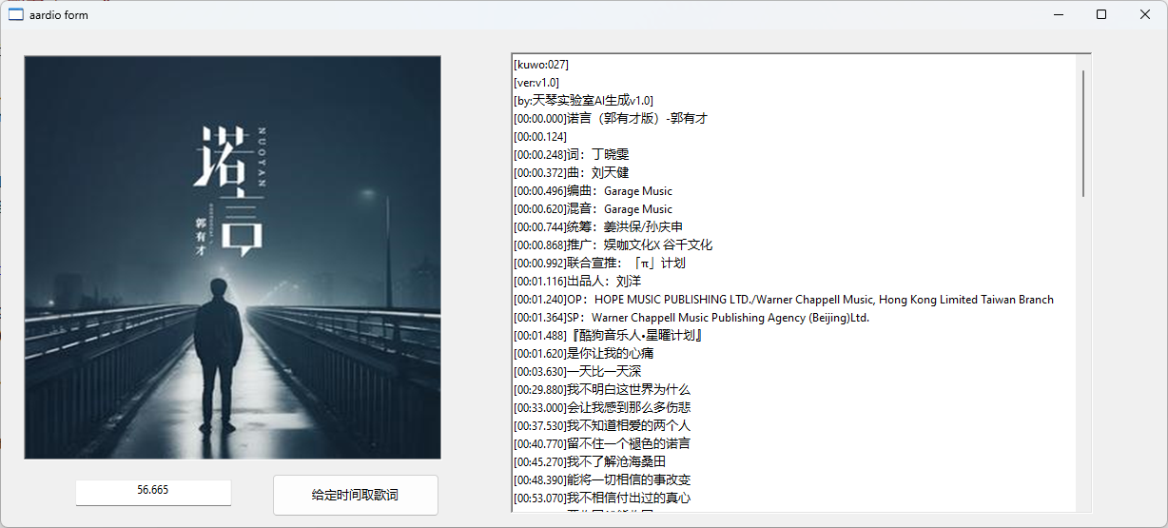Image resolution: width=1168 pixels, height=528 pixels.
Task: Click the 诺言 album cover image
Action: pos(232,257)
